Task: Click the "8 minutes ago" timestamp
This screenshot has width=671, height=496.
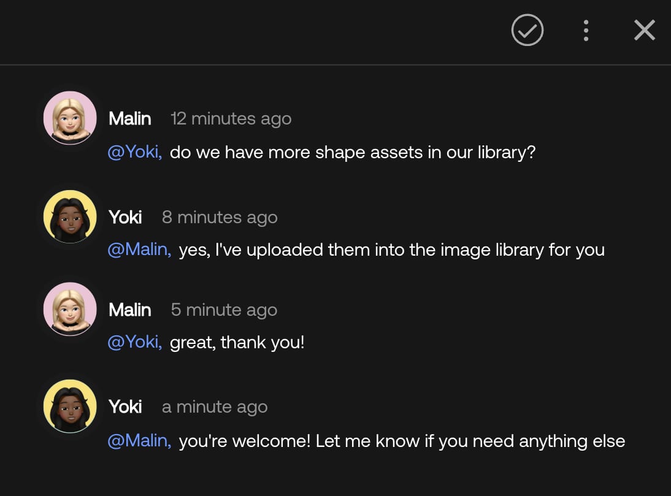Action: [x=220, y=217]
